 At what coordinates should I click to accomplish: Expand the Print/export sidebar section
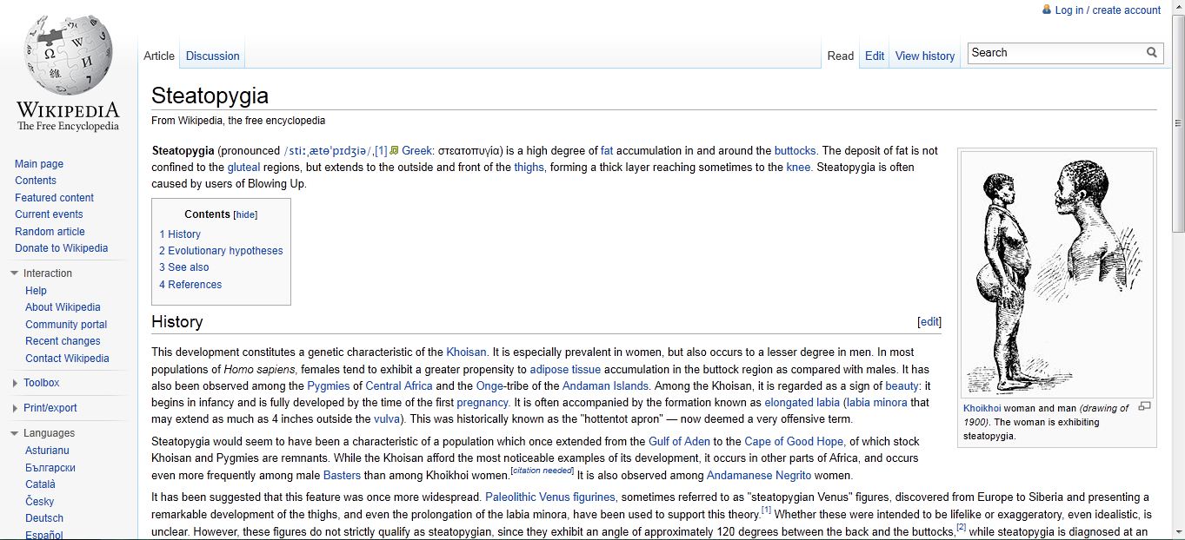click(15, 408)
